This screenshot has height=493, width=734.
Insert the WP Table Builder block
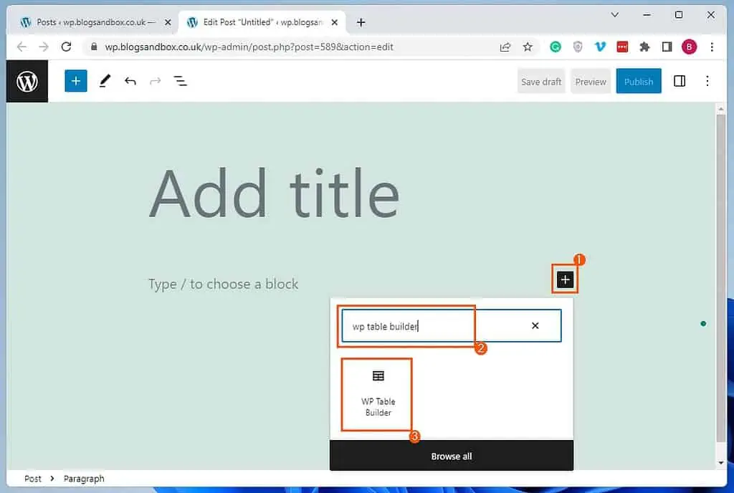pos(378,394)
